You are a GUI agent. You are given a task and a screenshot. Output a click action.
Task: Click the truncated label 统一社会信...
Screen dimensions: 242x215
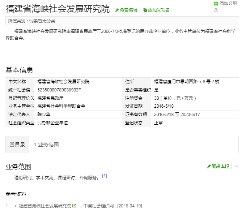[21, 90]
